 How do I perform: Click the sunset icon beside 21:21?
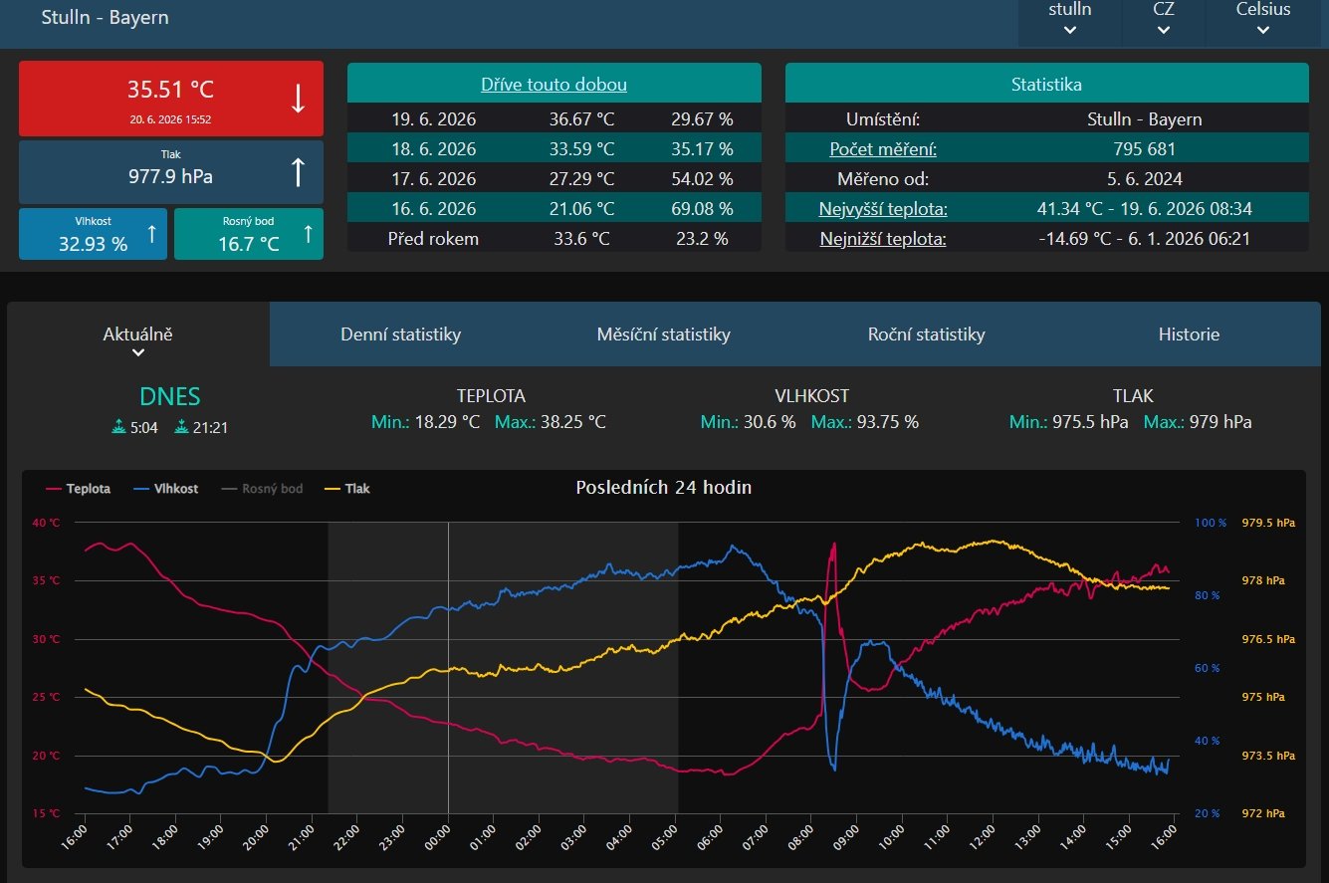181,428
